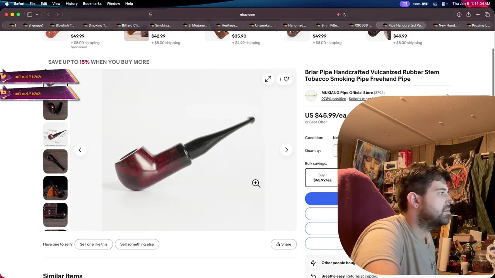This screenshot has width=495, height=278.
Task: Go back with Safari's back arrow
Action: [x=48, y=15]
